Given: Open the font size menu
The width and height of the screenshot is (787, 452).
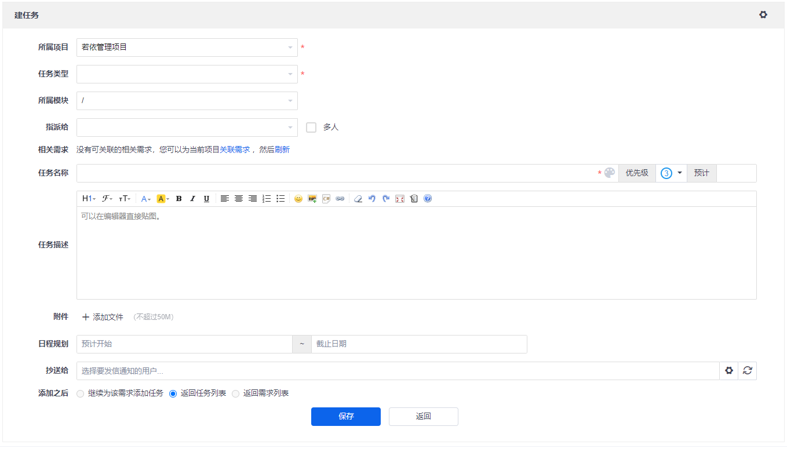Looking at the screenshot, I should point(125,199).
